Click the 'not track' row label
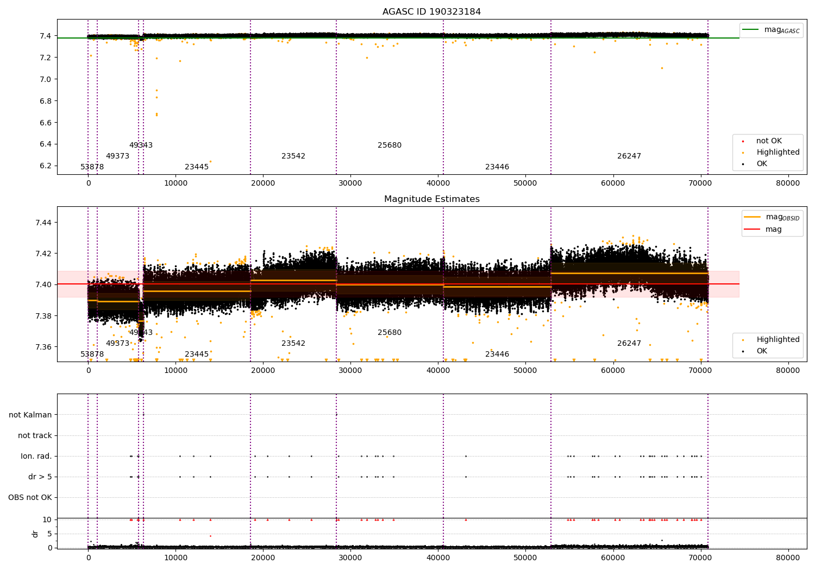The width and height of the screenshot is (815, 570). pyautogui.click(x=35, y=436)
